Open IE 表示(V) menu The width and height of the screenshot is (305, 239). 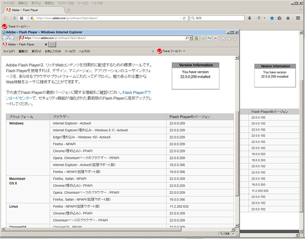(x=37, y=51)
